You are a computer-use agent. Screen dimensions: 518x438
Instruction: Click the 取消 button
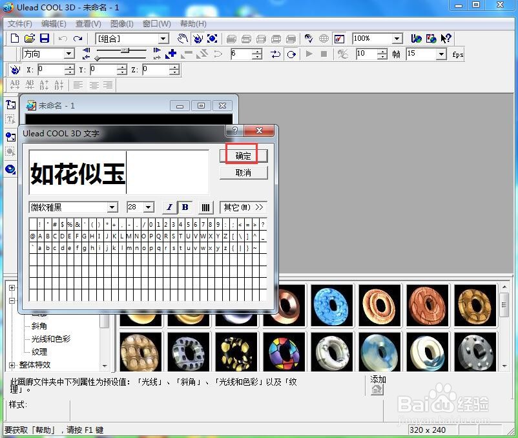243,172
